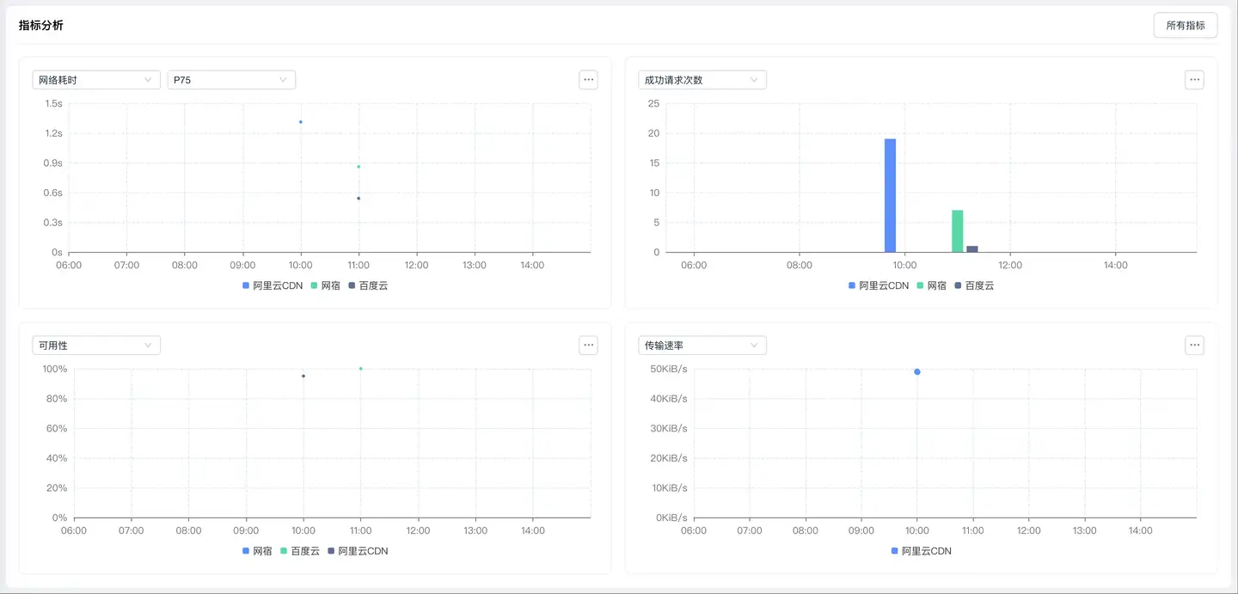The image size is (1238, 594).
Task: Click the tall blue 阿里云CDN bar
Action: coord(890,195)
